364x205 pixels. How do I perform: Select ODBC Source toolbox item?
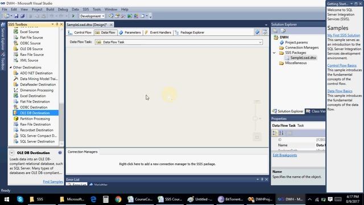30,43
